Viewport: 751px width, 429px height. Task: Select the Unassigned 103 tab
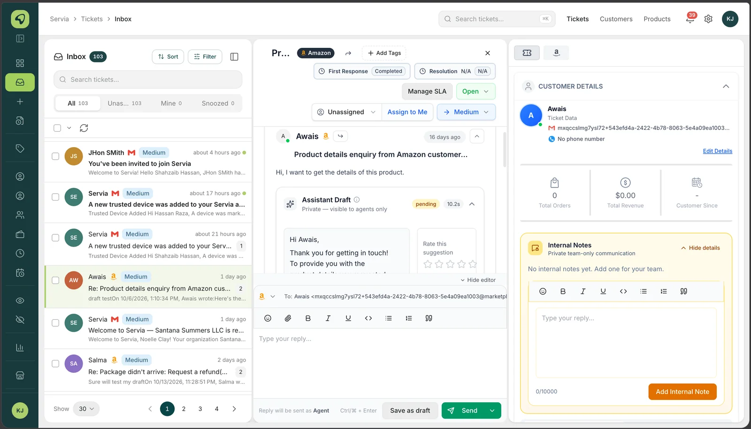coord(124,103)
